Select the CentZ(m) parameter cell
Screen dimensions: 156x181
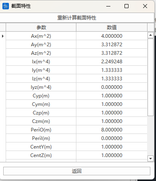(x=41, y=155)
